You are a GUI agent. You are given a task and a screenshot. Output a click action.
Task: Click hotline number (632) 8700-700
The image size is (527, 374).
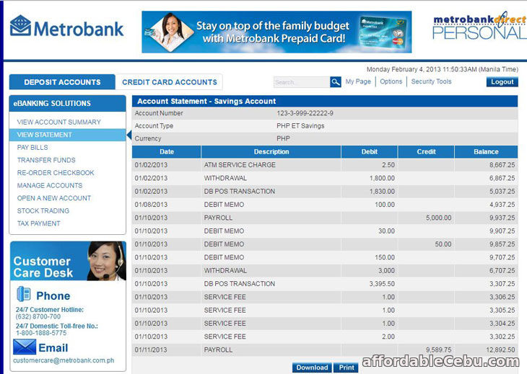[38, 316]
